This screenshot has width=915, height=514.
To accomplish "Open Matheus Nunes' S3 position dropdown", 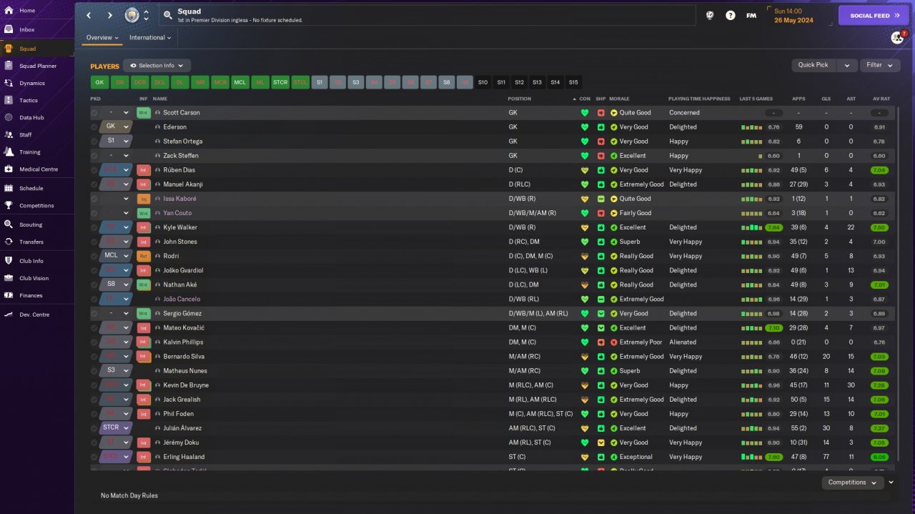I will pos(116,370).
